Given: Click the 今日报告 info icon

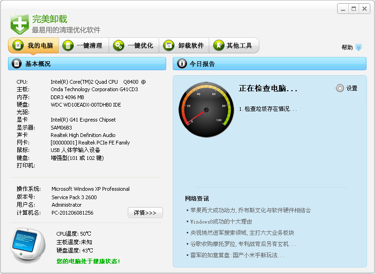Looking at the screenshot, I should point(182,64).
